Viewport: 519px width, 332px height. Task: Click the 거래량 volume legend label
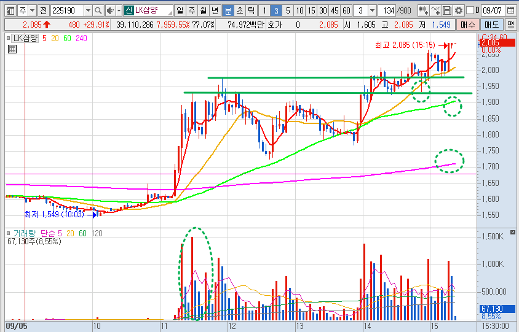[x=24, y=233]
